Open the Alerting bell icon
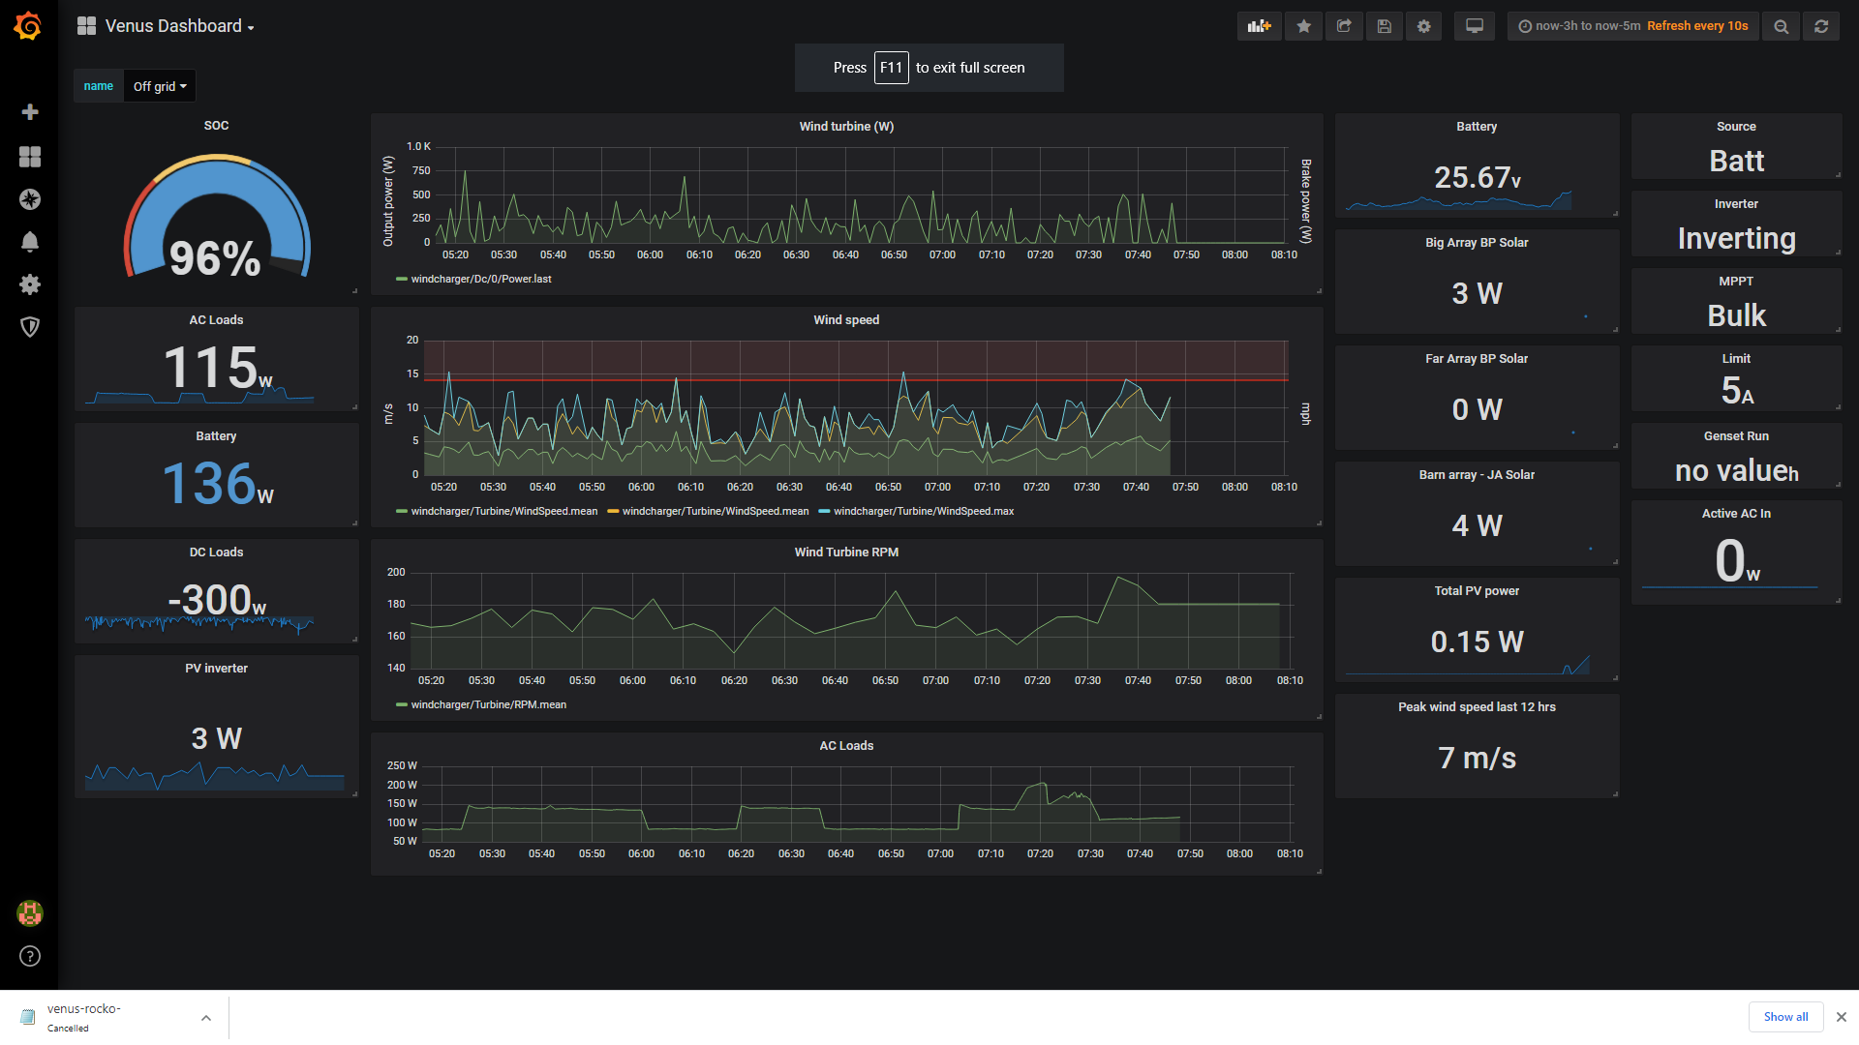This screenshot has height=1045, width=1859. (30, 242)
